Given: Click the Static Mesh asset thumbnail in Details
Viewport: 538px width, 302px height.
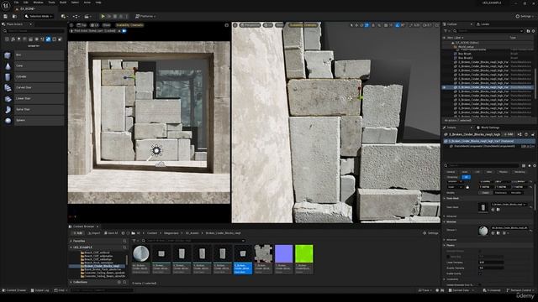Looking at the screenshot, I should coord(483,207).
